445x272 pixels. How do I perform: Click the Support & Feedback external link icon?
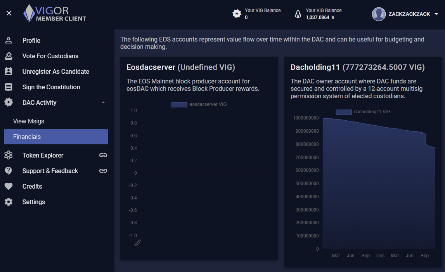(103, 171)
